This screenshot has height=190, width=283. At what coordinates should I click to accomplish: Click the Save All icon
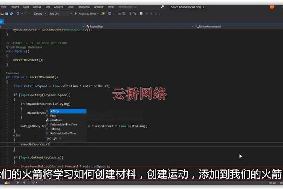[11, 13]
